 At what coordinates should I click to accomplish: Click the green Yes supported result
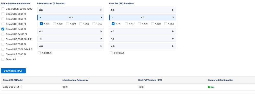click(x=211, y=87)
